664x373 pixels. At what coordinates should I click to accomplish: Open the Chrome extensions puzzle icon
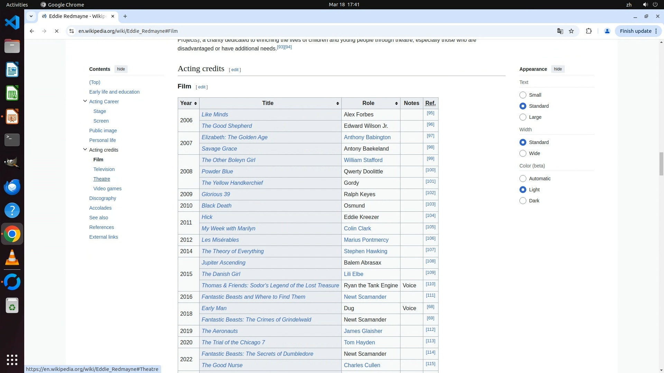(589, 31)
